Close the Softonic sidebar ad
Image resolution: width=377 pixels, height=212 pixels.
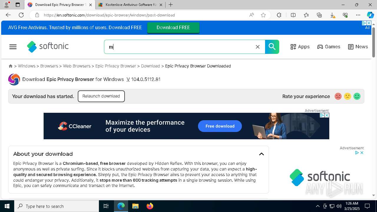[362, 153]
